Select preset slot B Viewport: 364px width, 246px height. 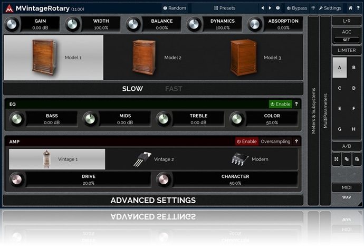(354, 68)
